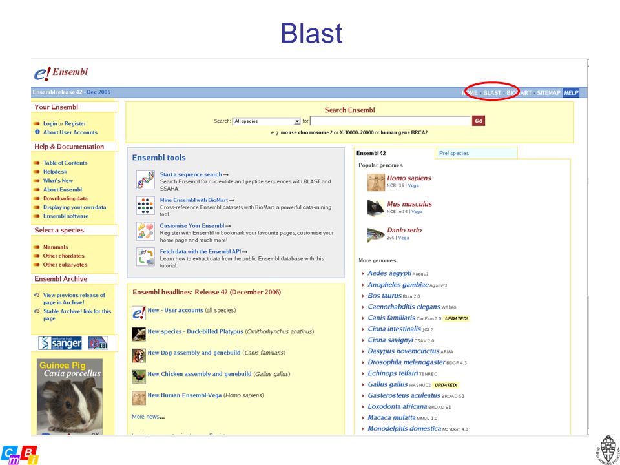Viewport: 620px width, 465px height.
Task: Click the EBI logo
Action: tap(98, 343)
